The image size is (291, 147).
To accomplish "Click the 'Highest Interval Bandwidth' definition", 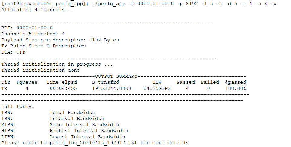I will (89, 131).
